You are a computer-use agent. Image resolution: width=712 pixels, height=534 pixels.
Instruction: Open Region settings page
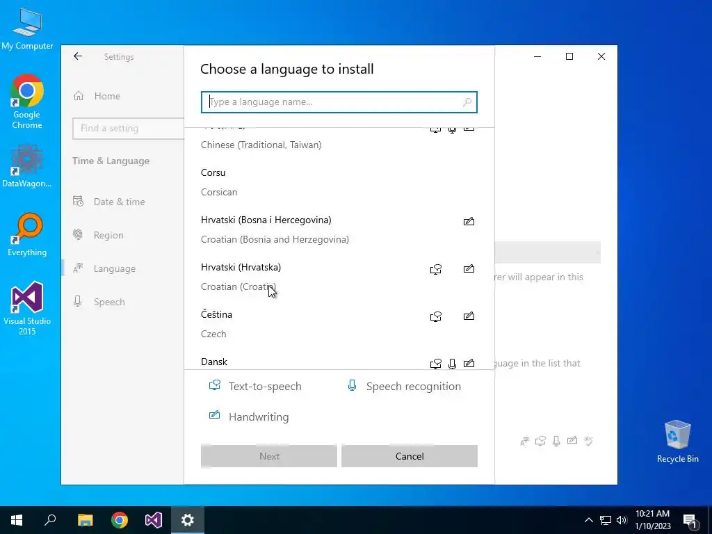[x=122, y=235]
